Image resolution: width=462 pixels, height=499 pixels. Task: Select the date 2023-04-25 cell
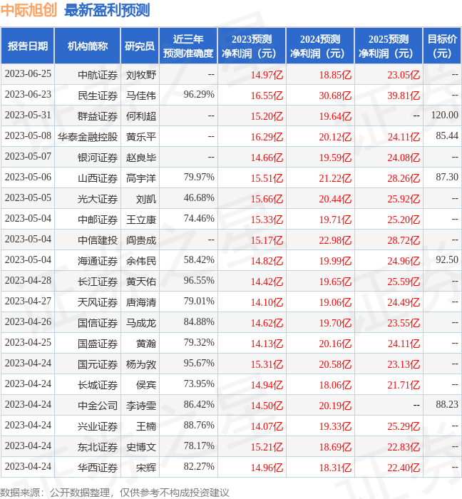tap(28, 342)
